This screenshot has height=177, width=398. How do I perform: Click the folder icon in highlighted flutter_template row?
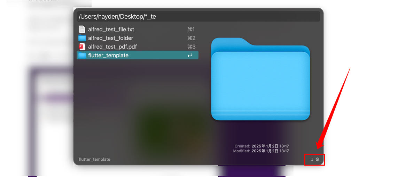(x=82, y=56)
